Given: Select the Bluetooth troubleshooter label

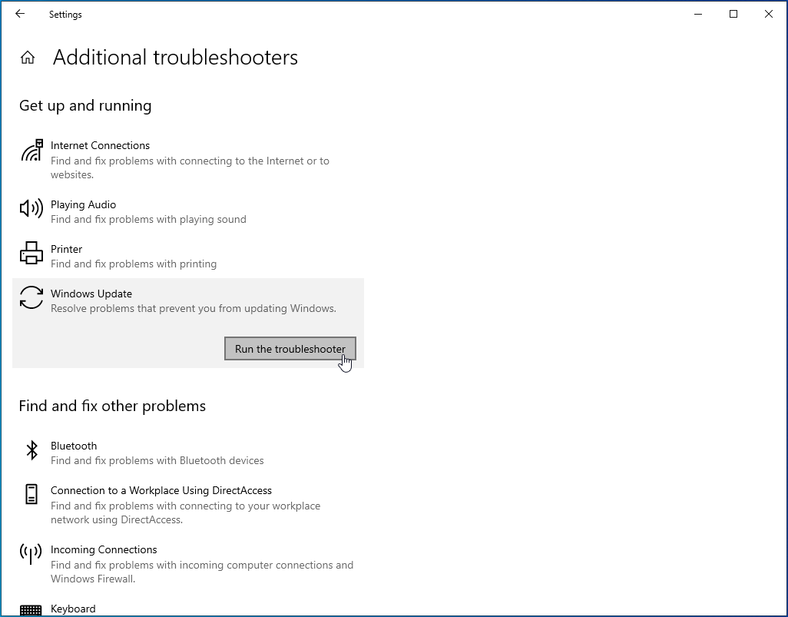Looking at the screenshot, I should coord(74,446).
